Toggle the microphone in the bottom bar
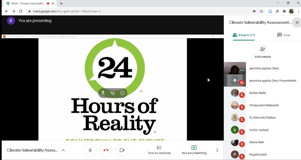This screenshot has width=301, height=160. coord(90,150)
